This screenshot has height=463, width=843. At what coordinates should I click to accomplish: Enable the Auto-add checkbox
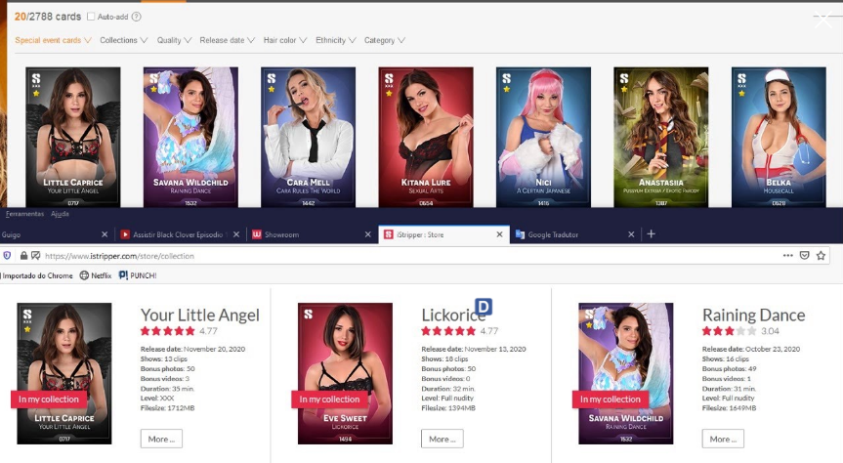[x=91, y=17]
